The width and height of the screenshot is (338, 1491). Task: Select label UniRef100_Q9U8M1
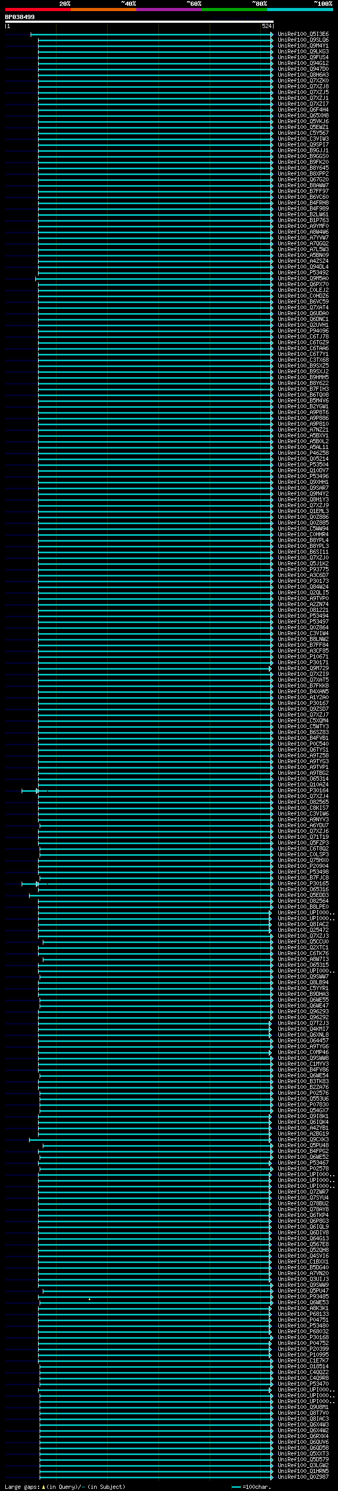(303, 1407)
